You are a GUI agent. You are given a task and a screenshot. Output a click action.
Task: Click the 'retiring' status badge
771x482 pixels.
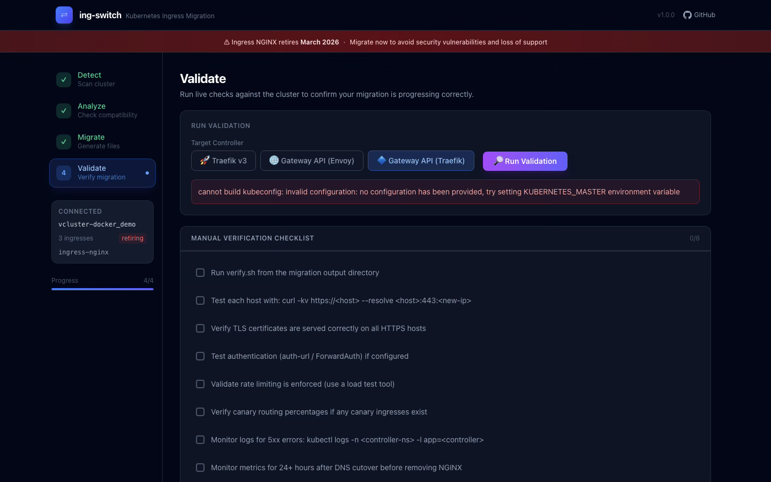click(132, 238)
